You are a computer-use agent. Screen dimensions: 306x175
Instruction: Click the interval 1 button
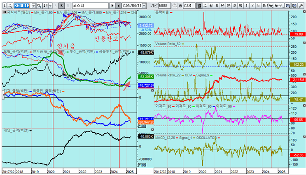[x=246, y=5]
